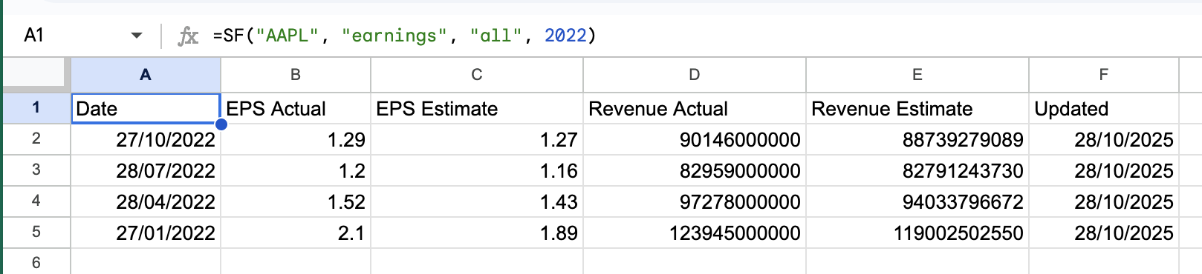
Task: Select the cell with date 27/01/2022
Action: 146,233
